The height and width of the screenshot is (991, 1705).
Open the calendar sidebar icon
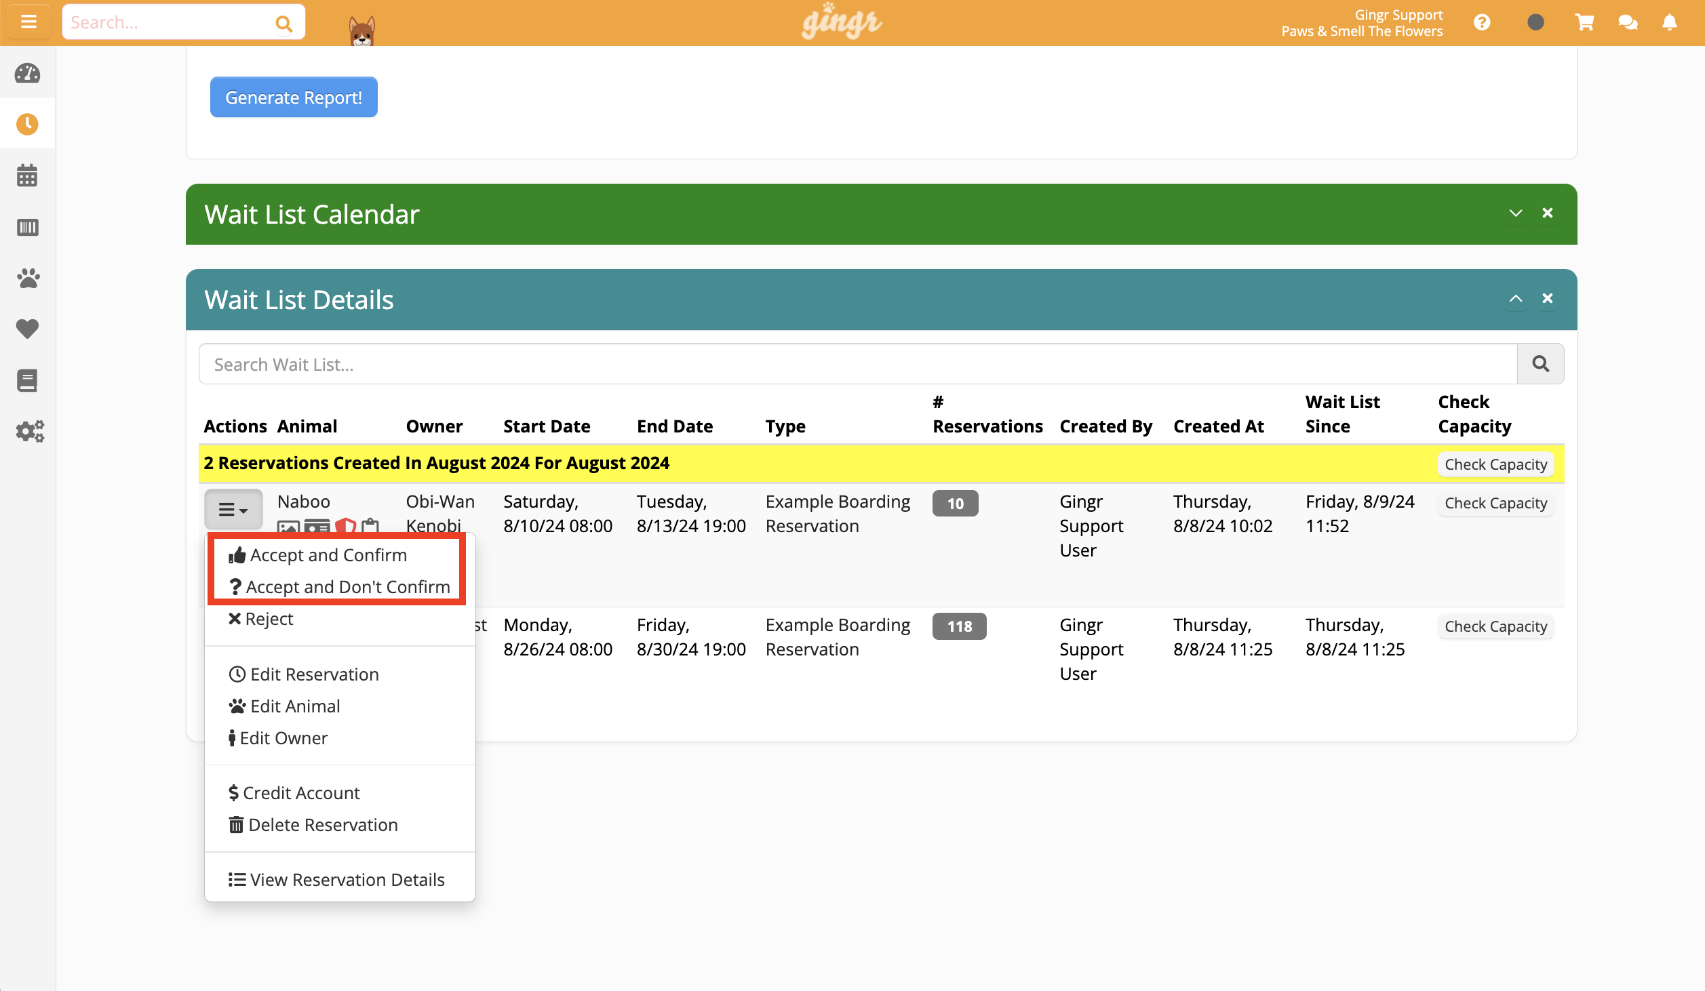pyautogui.click(x=27, y=175)
